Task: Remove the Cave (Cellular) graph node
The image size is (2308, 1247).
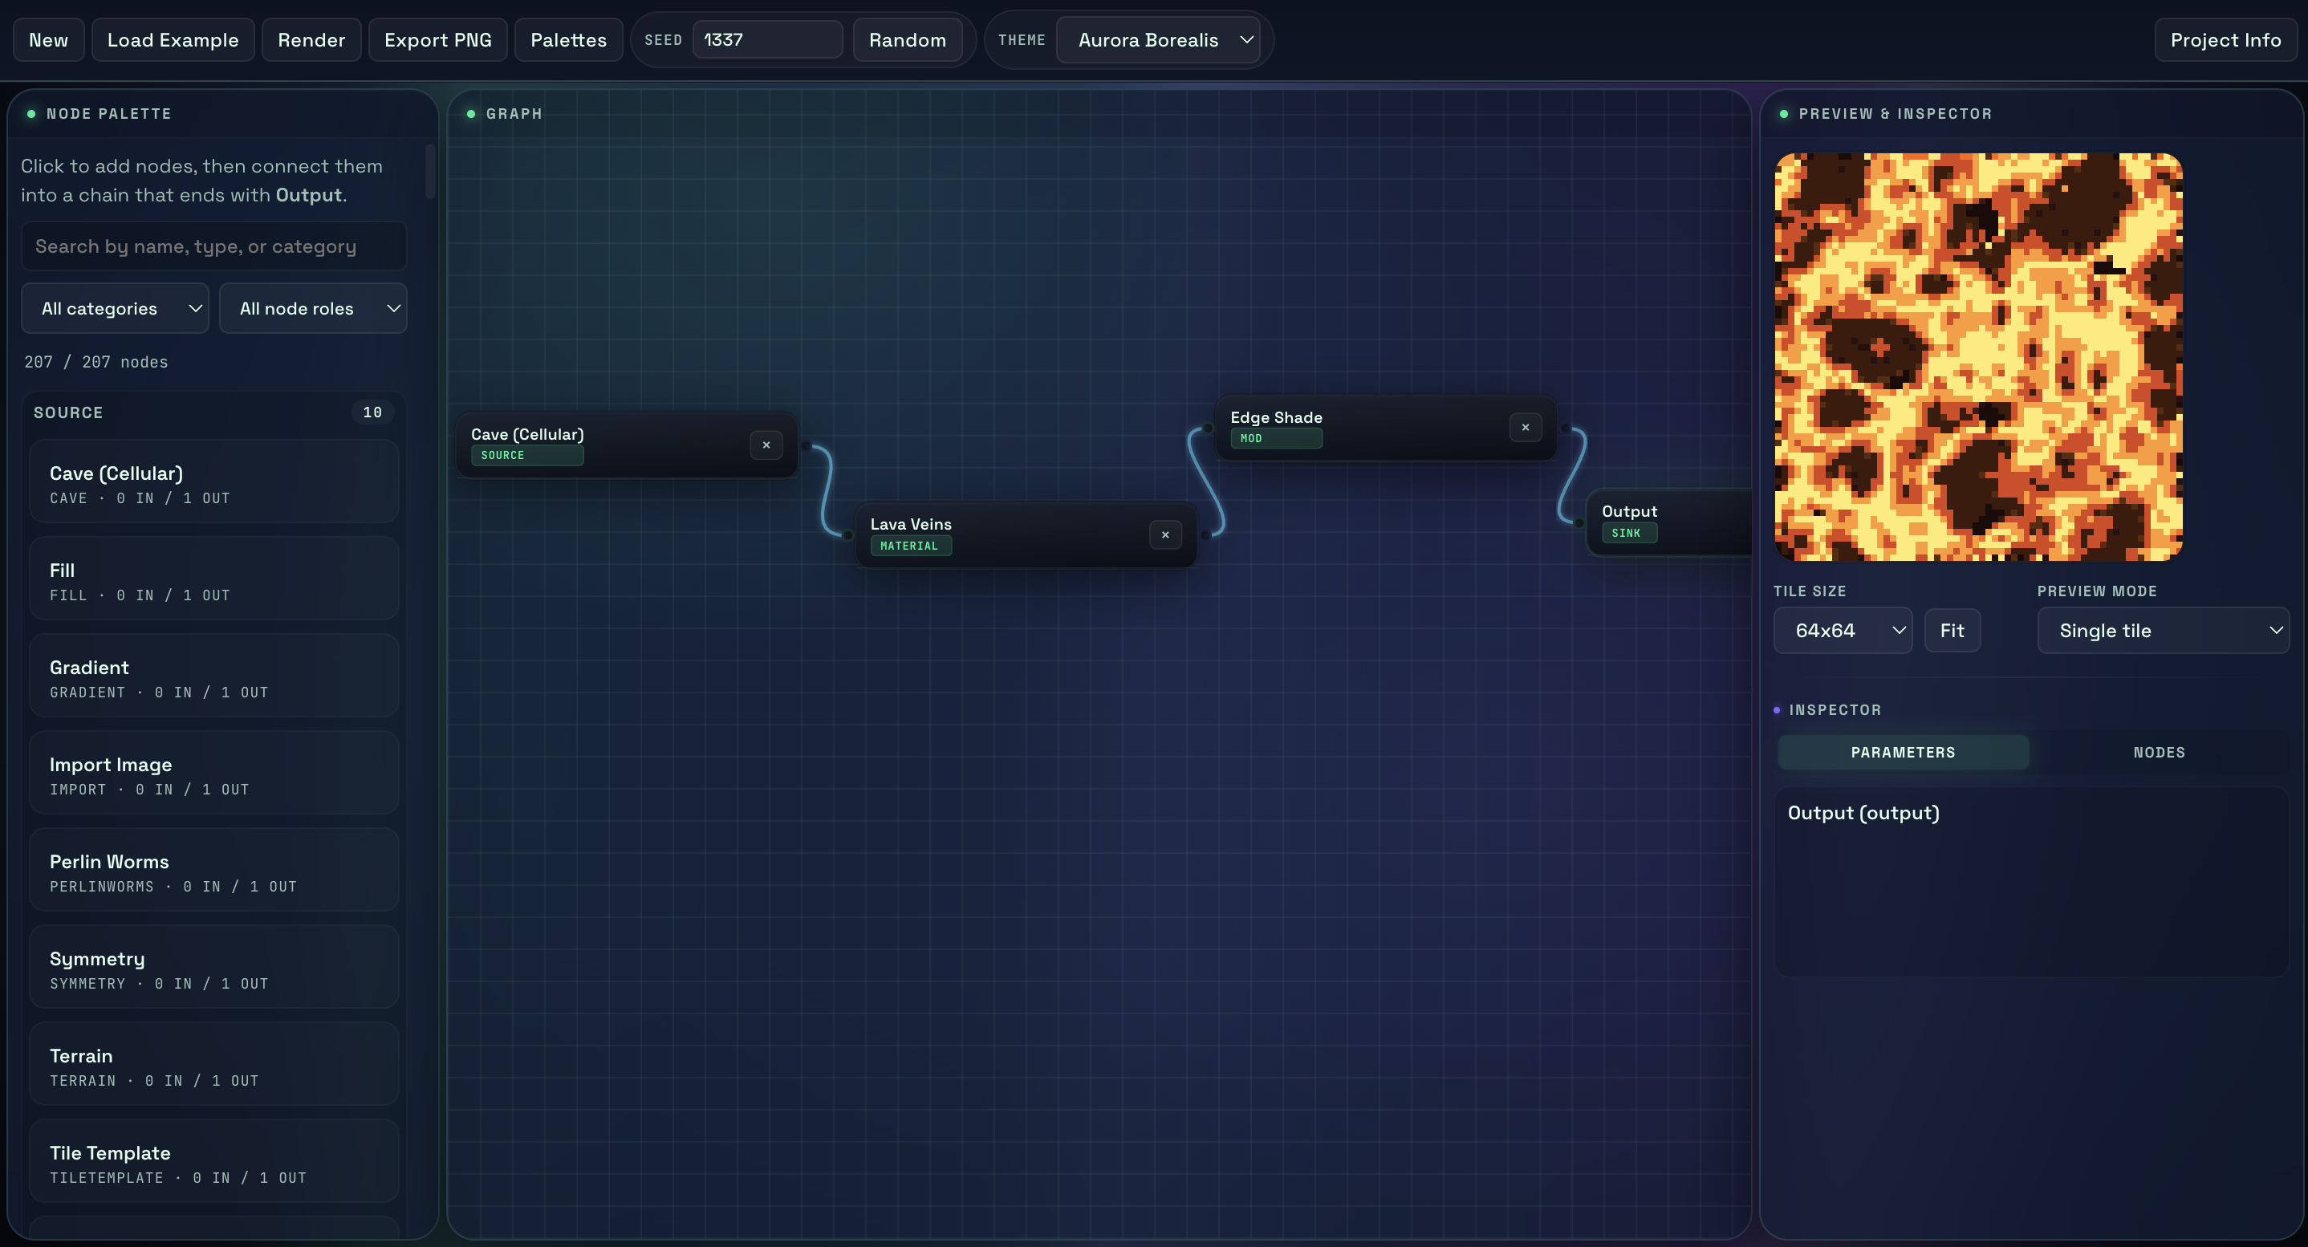Action: (x=766, y=445)
